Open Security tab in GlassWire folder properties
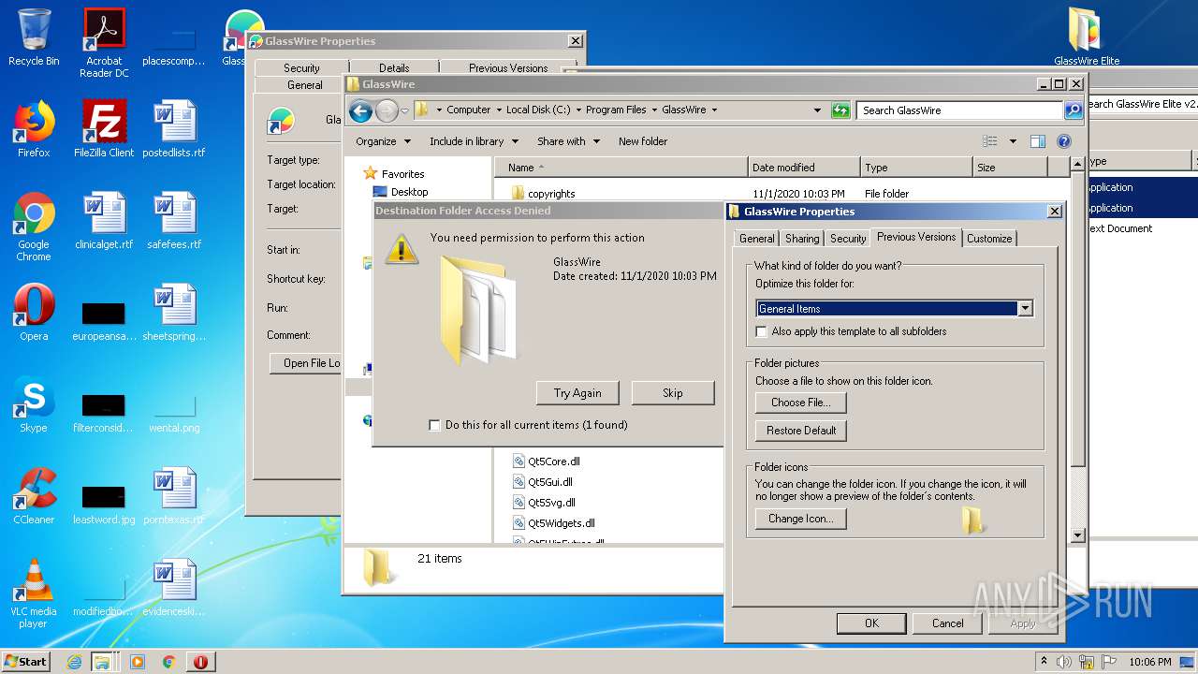1198x674 pixels. coord(848,239)
